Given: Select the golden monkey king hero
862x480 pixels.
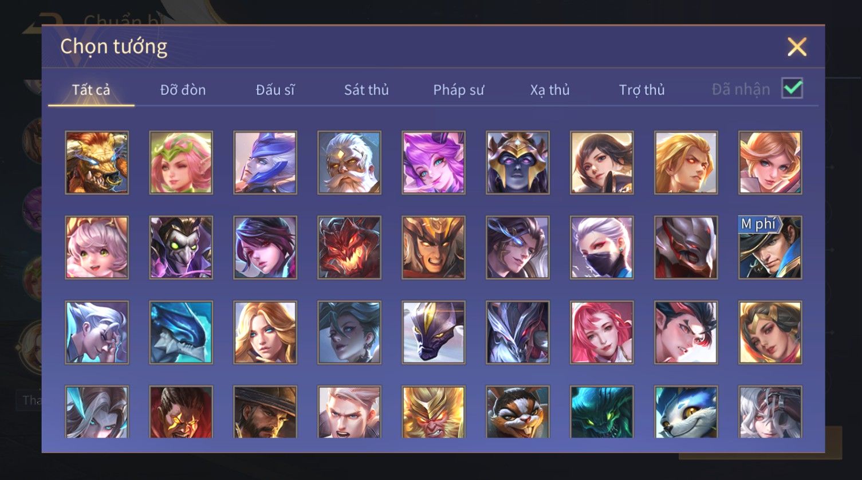Looking at the screenshot, I should click(x=434, y=412).
